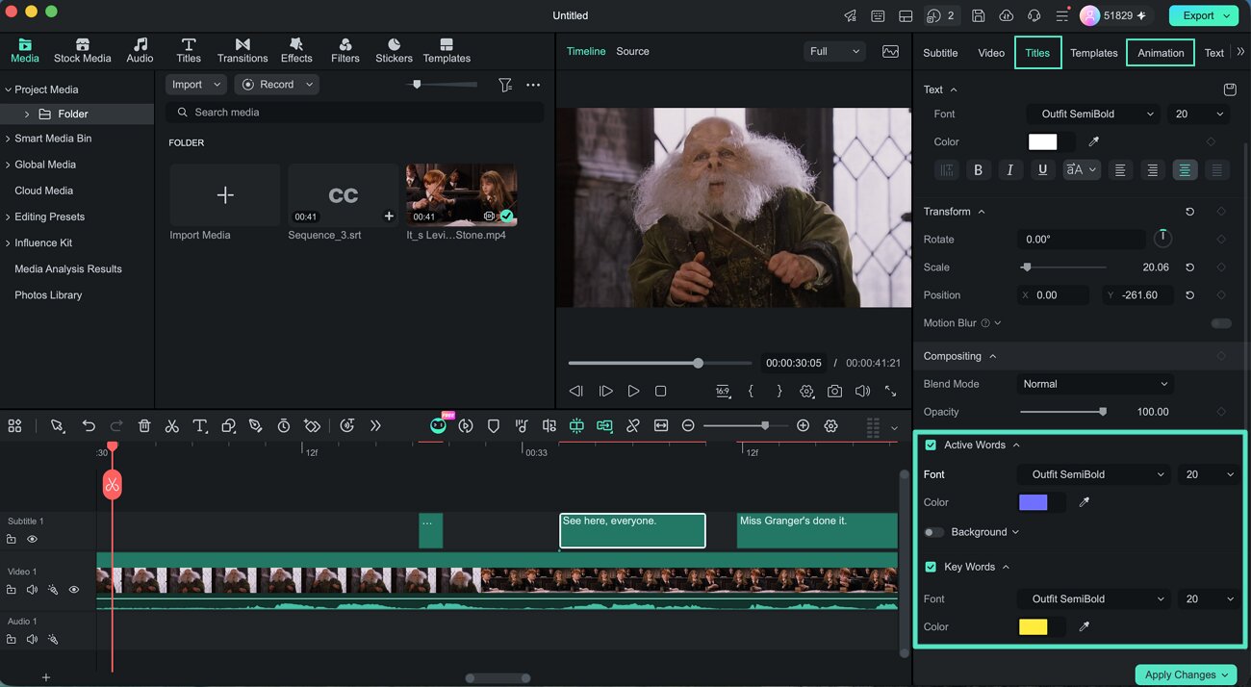
Task: Open the Effects tab
Action: click(x=296, y=51)
